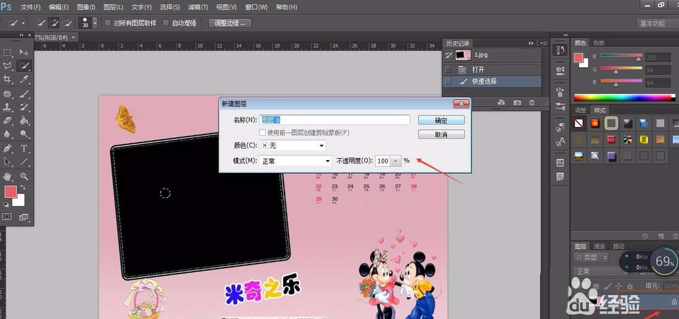
Task: Choose Add to Selection mode
Action: [54, 23]
